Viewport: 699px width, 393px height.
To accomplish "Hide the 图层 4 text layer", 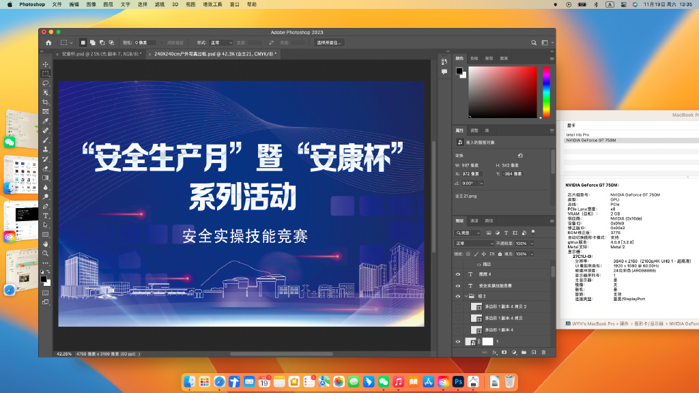I will [x=458, y=274].
